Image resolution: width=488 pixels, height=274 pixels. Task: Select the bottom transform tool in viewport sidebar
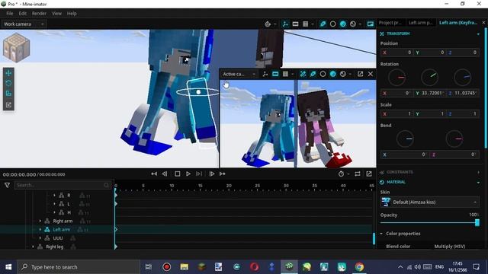tap(8, 105)
